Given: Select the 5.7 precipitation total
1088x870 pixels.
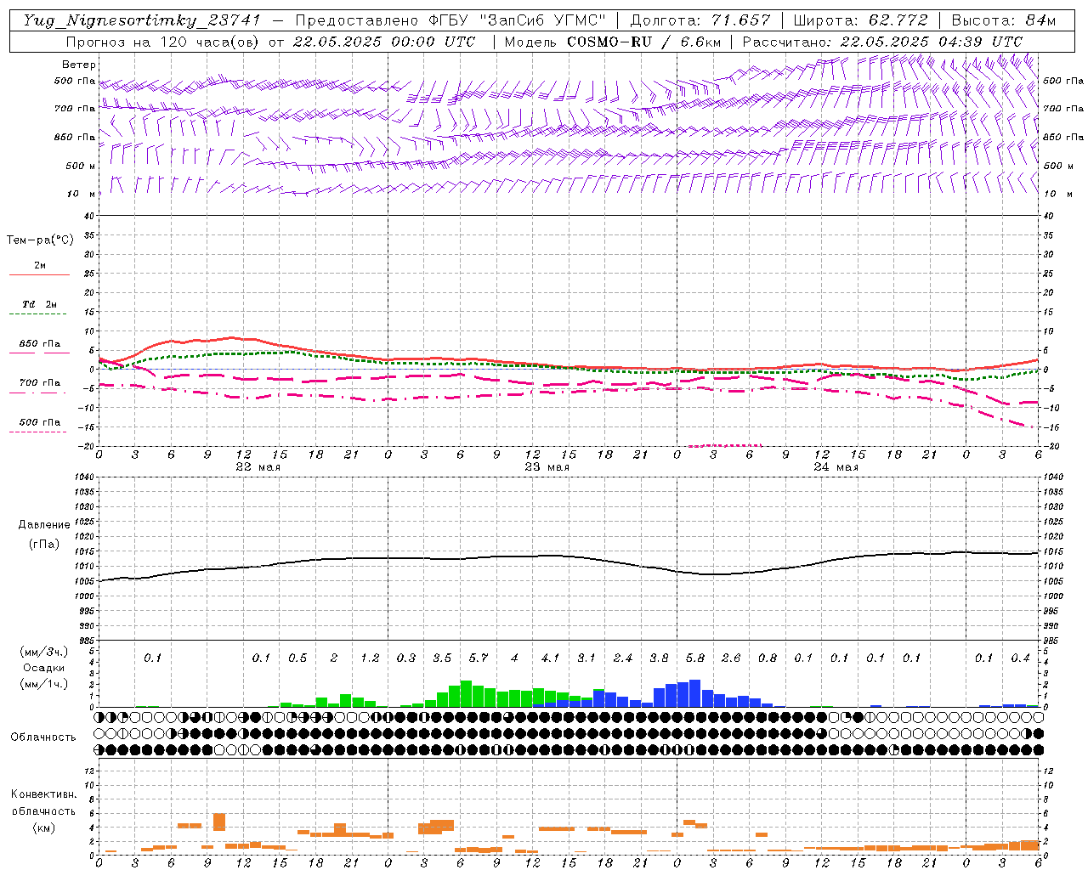Looking at the screenshot, I should pos(479,658).
